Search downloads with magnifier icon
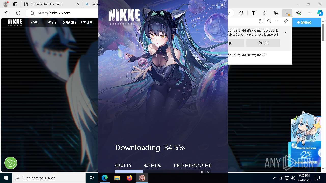The height and width of the screenshot is (183, 326). [269, 21]
